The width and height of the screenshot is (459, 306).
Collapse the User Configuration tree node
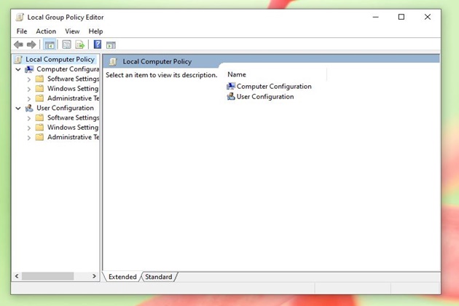pyautogui.click(x=18, y=109)
